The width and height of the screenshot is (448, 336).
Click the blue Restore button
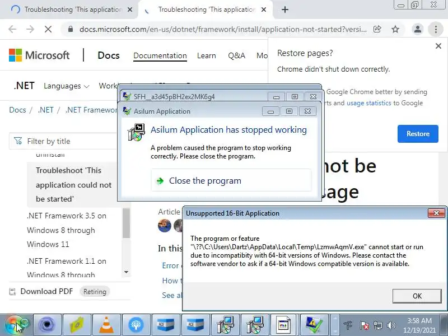coord(418,134)
